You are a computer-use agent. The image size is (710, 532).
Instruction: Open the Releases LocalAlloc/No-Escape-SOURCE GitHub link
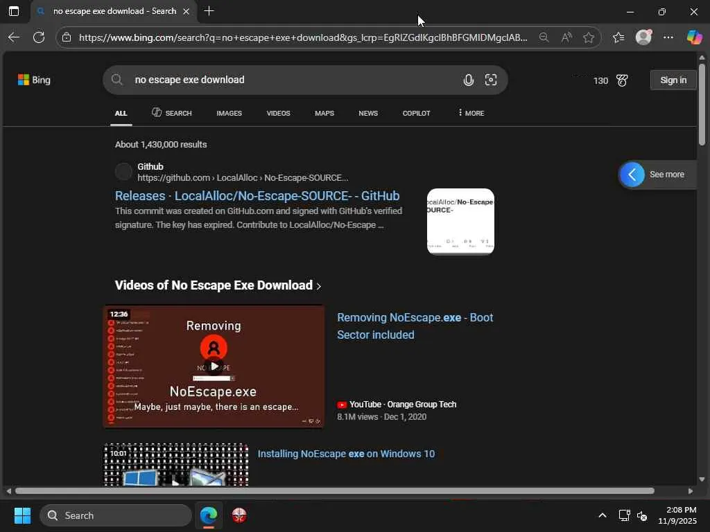(x=257, y=196)
